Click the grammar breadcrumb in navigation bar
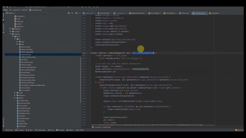246x138 pixels. coord(16,10)
